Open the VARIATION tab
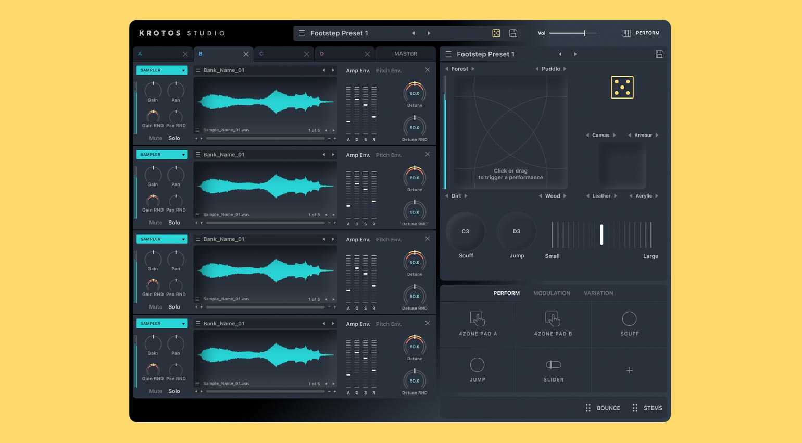 598,293
